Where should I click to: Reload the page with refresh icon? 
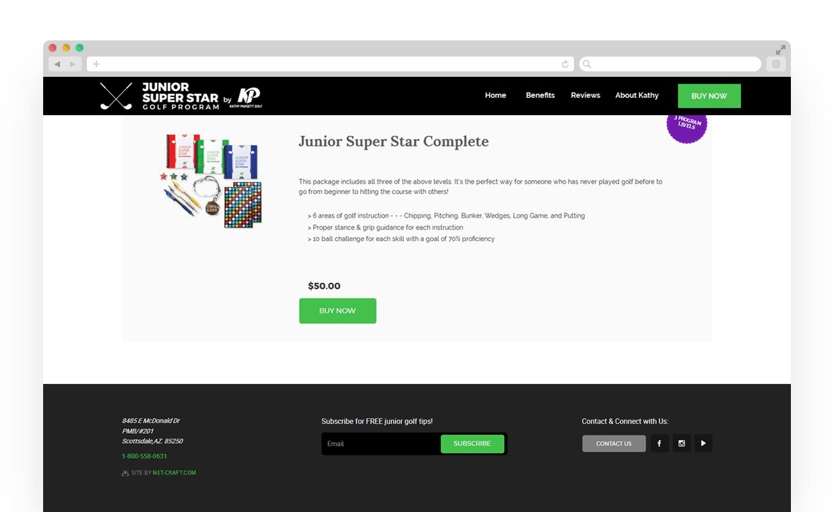[x=565, y=64]
